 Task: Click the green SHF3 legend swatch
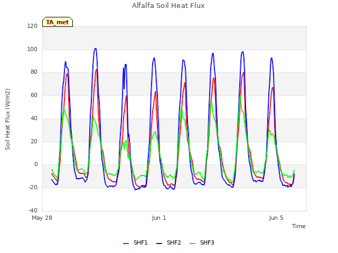pyautogui.click(x=192, y=244)
